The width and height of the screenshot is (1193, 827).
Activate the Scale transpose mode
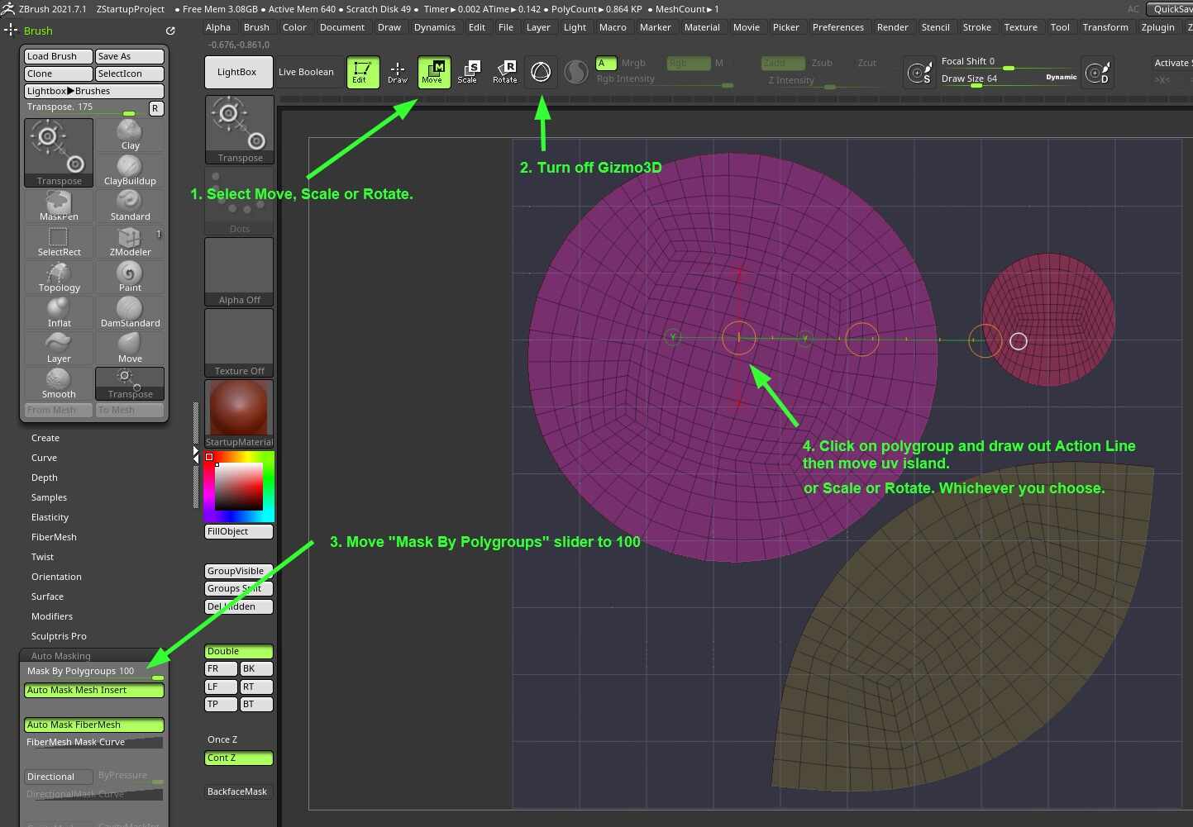pyautogui.click(x=468, y=72)
